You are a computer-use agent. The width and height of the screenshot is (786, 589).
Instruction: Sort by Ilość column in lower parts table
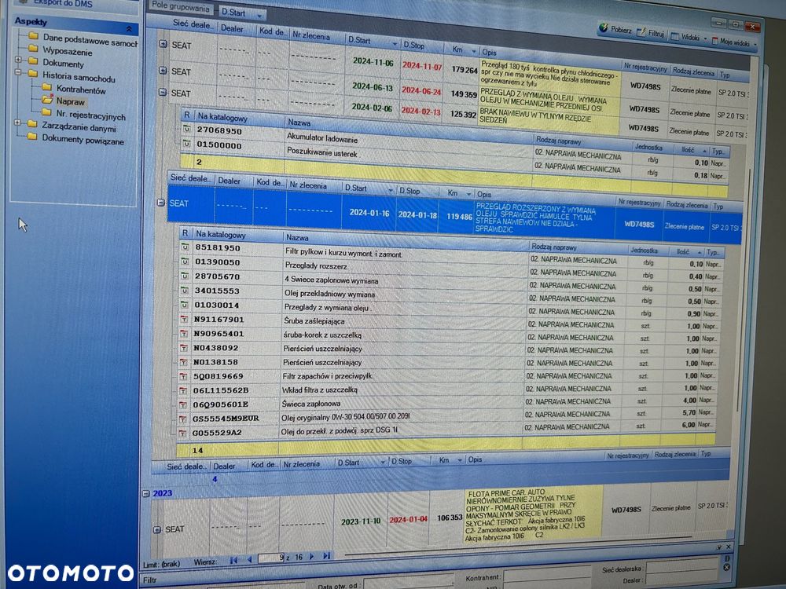[x=685, y=252]
